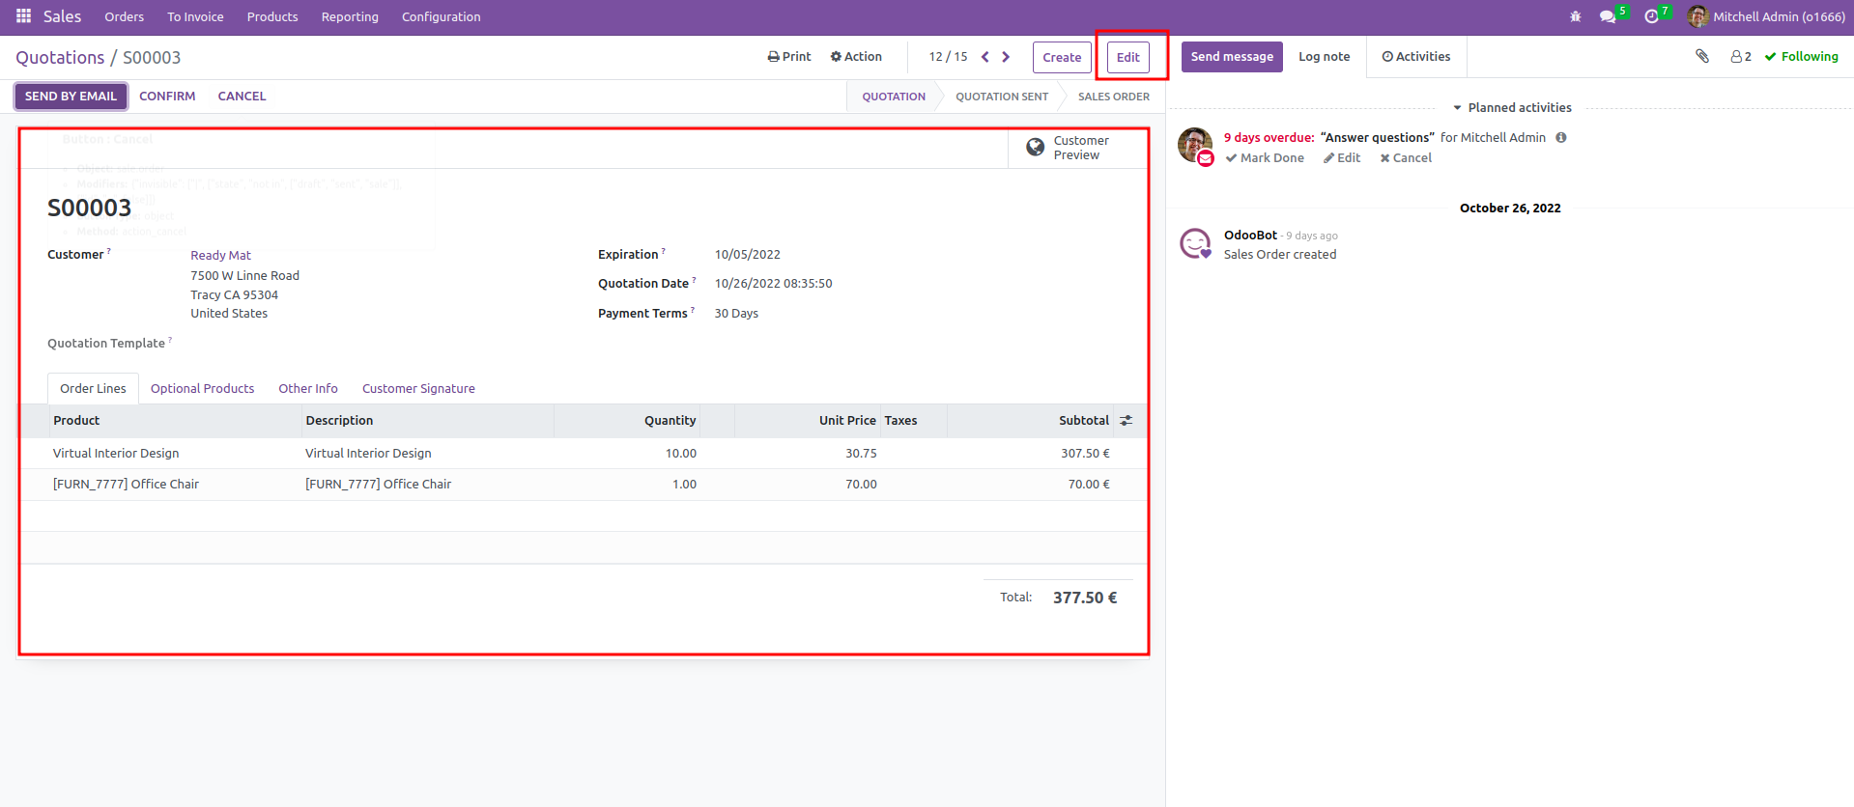The width and height of the screenshot is (1854, 807).
Task: Click the debug bug icon
Action: coord(1576,16)
